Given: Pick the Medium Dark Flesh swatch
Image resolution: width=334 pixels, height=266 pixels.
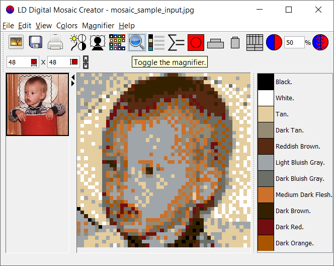Looking at the screenshot, I should [266, 194].
